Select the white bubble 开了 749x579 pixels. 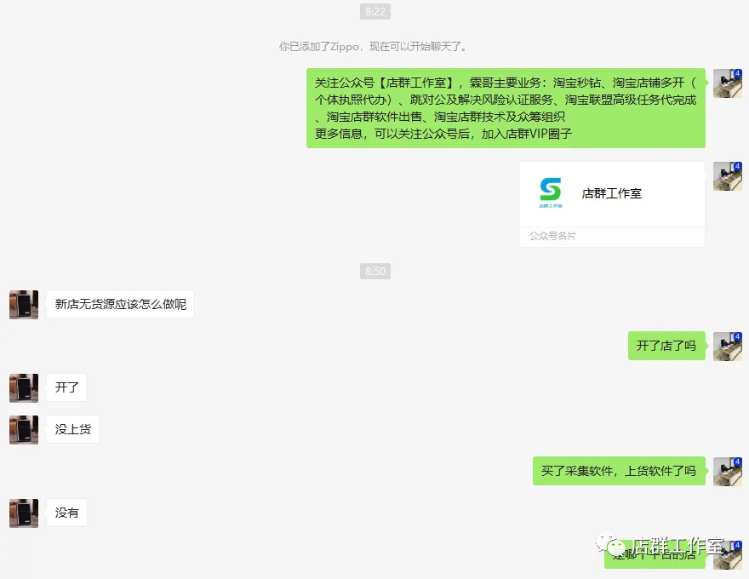point(67,387)
